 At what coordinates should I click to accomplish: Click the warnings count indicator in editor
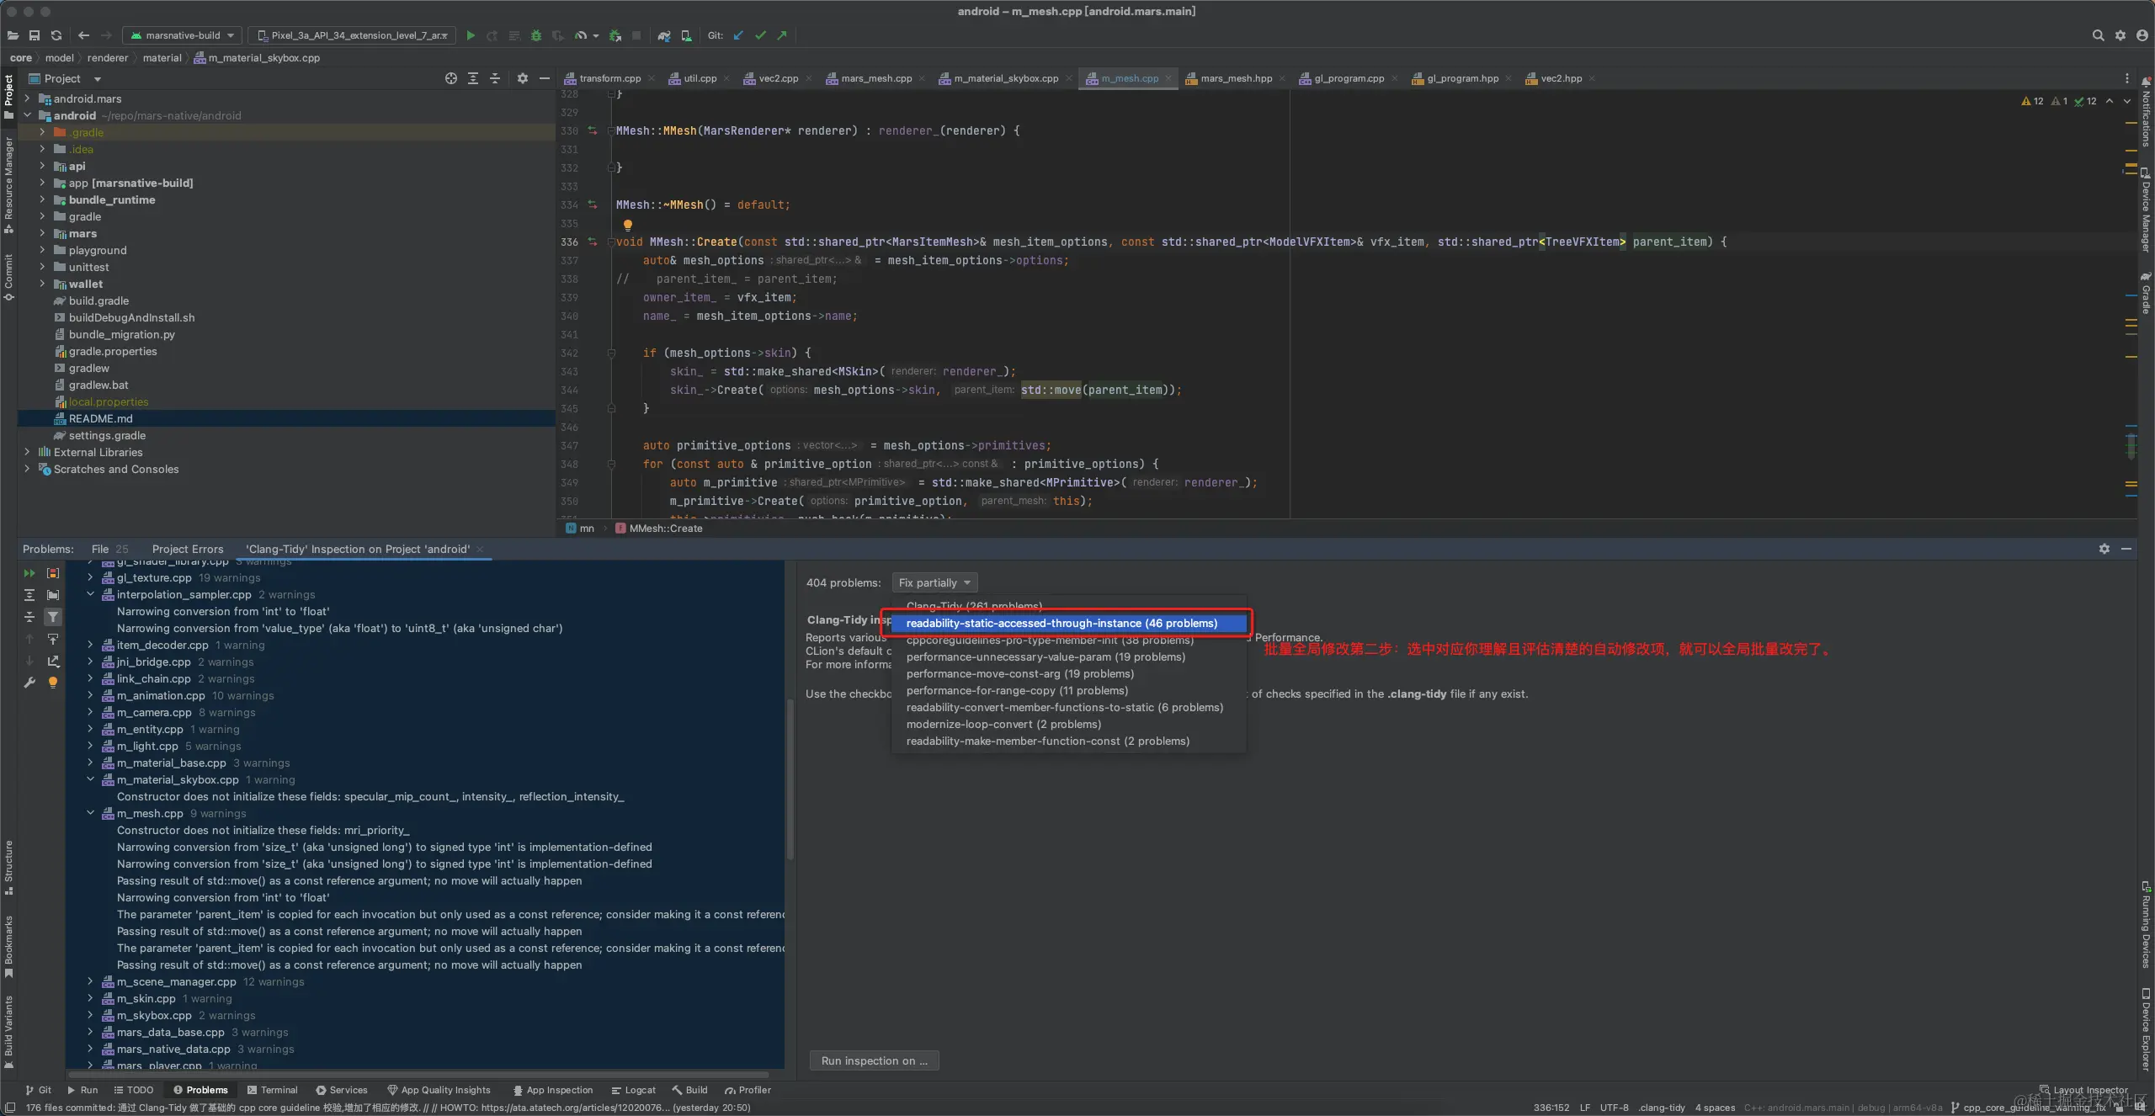click(x=2033, y=101)
